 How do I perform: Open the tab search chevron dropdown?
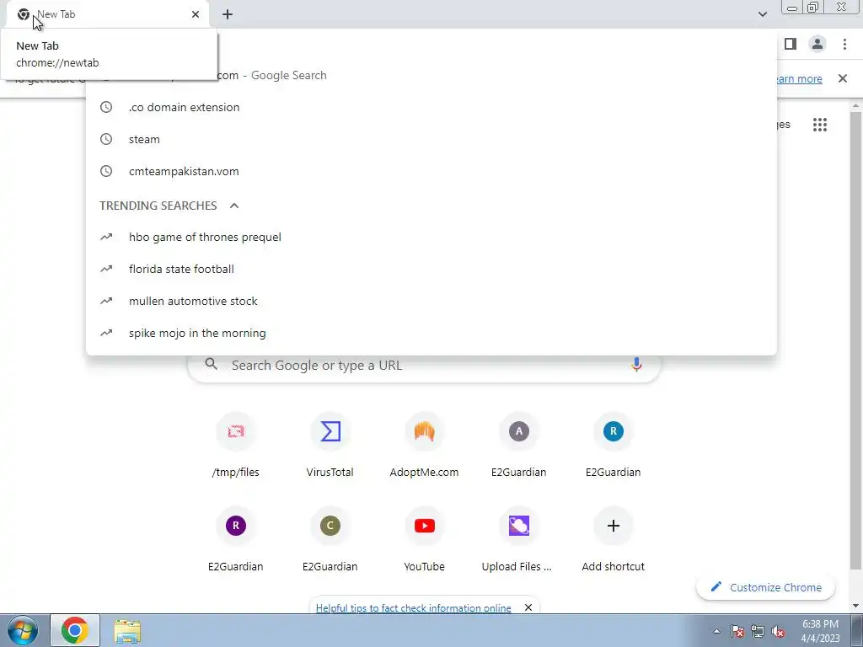[762, 14]
